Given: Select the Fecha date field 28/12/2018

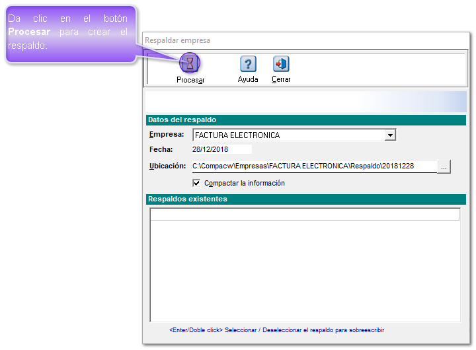Looking at the screenshot, I should click(222, 149).
